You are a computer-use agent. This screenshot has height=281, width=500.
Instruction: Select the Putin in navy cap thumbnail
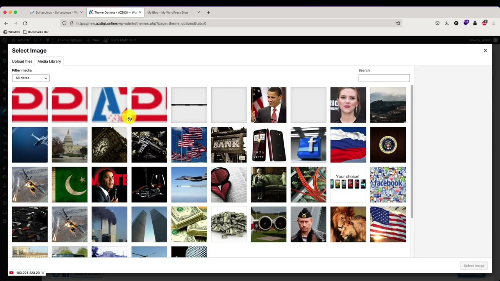(x=308, y=224)
